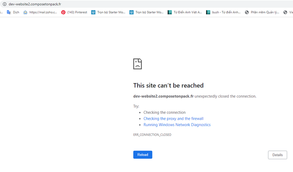Open the Từ Điển Anh Việt bookmark

point(185,12)
